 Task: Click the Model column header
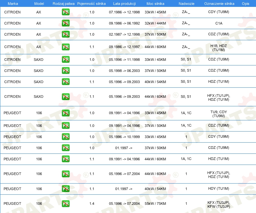pyautogui.click(x=39, y=4)
